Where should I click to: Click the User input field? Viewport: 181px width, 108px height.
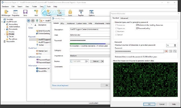pos(90,35)
